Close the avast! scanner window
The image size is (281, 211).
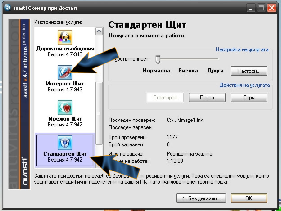coord(272,8)
